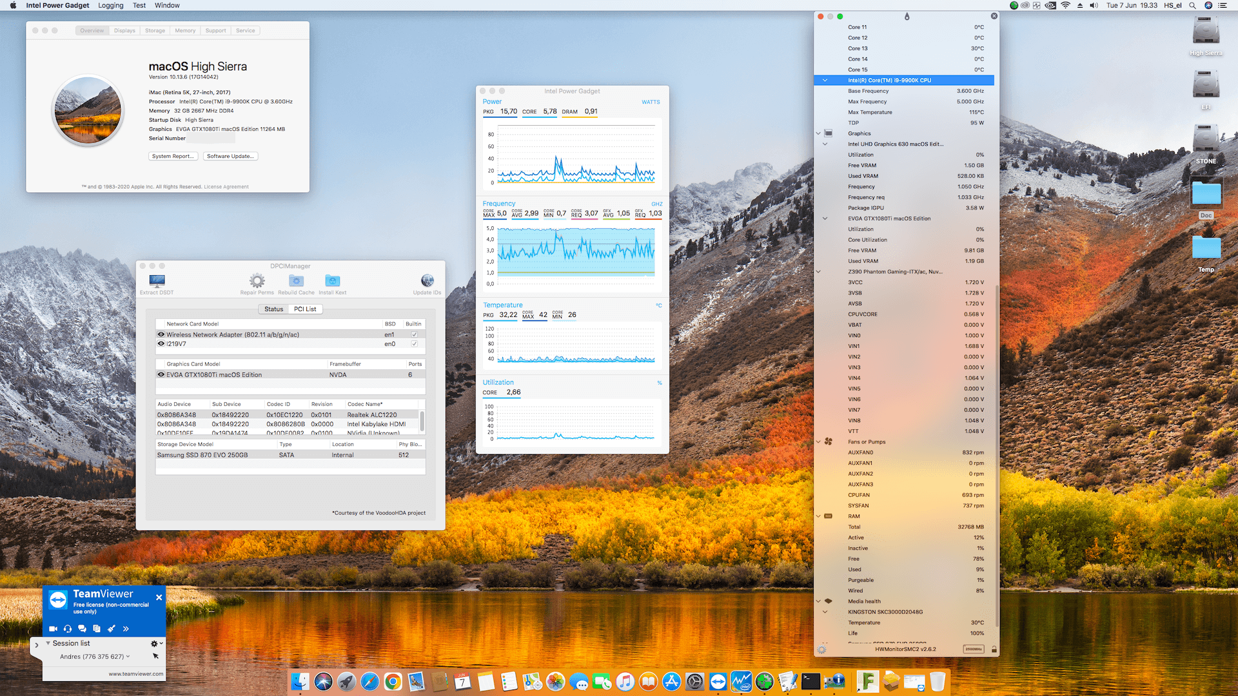This screenshot has width=1238, height=696.
Task: Toggle the Builtin checkbox for I219V7
Action: click(x=414, y=344)
